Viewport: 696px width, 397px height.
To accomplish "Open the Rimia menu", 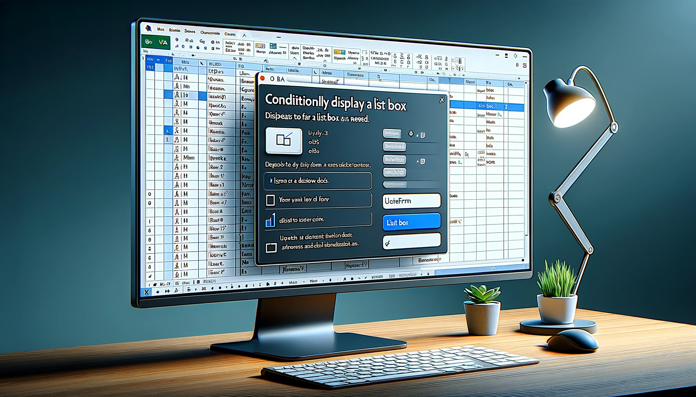I will click(x=174, y=30).
